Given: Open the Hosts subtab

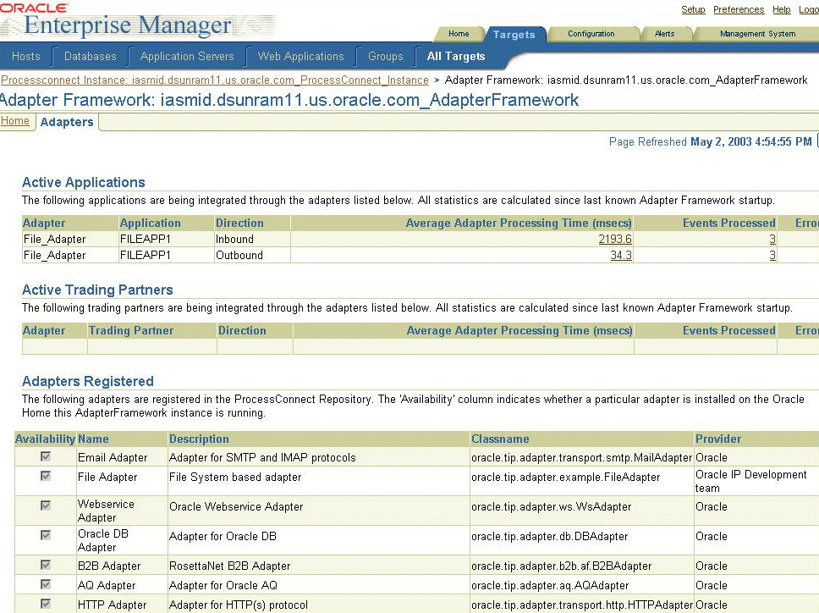Looking at the screenshot, I should click(26, 57).
